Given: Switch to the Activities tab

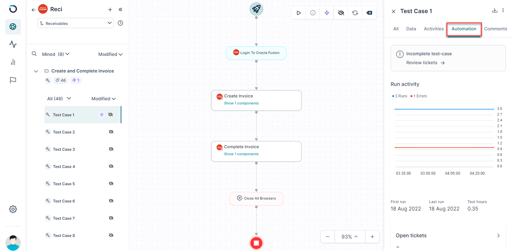Looking at the screenshot, I should pyautogui.click(x=434, y=29).
